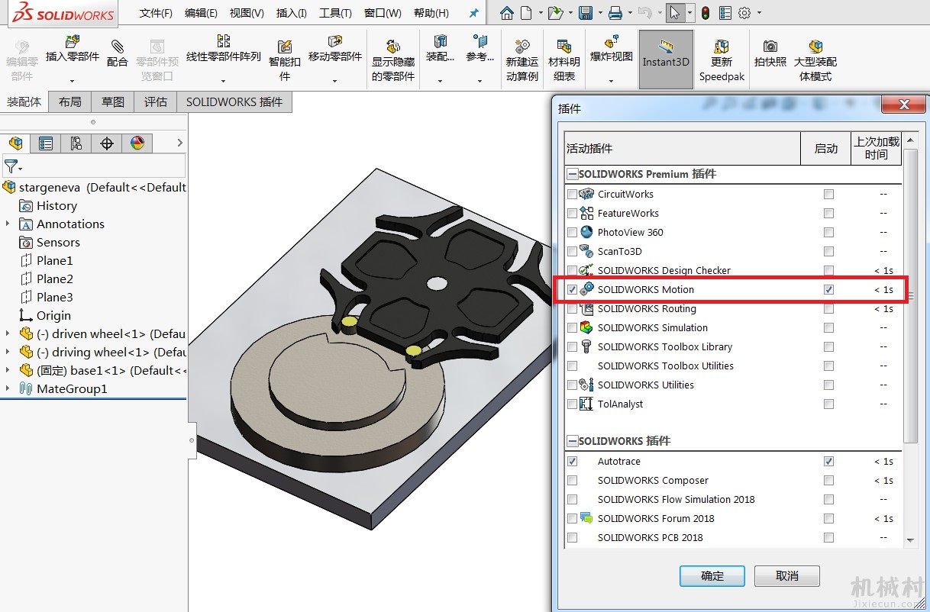Enable the CircuitWorks active add-in checkbox
The height and width of the screenshot is (612, 930).
coord(572,194)
